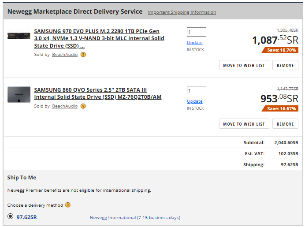Open delivery method help question mark icon

coord(68,205)
